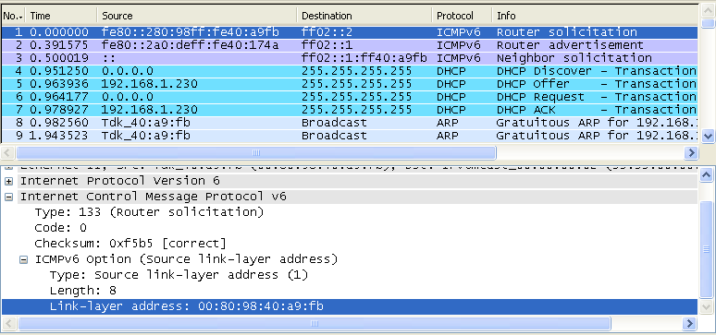Click source 192.168.1.230 in DHCP Offer row

150,84
